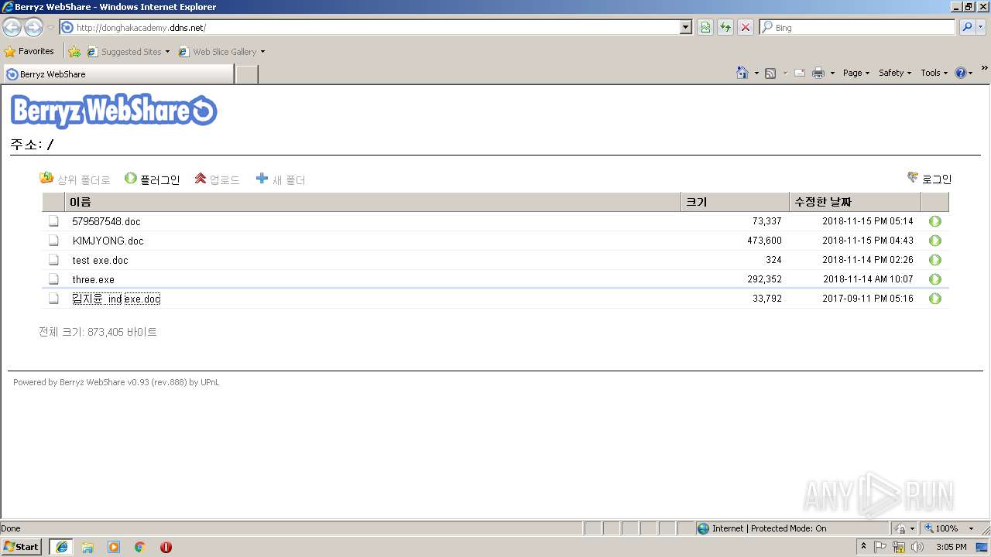Click the Refresh page icon
991x557 pixels.
(725, 27)
